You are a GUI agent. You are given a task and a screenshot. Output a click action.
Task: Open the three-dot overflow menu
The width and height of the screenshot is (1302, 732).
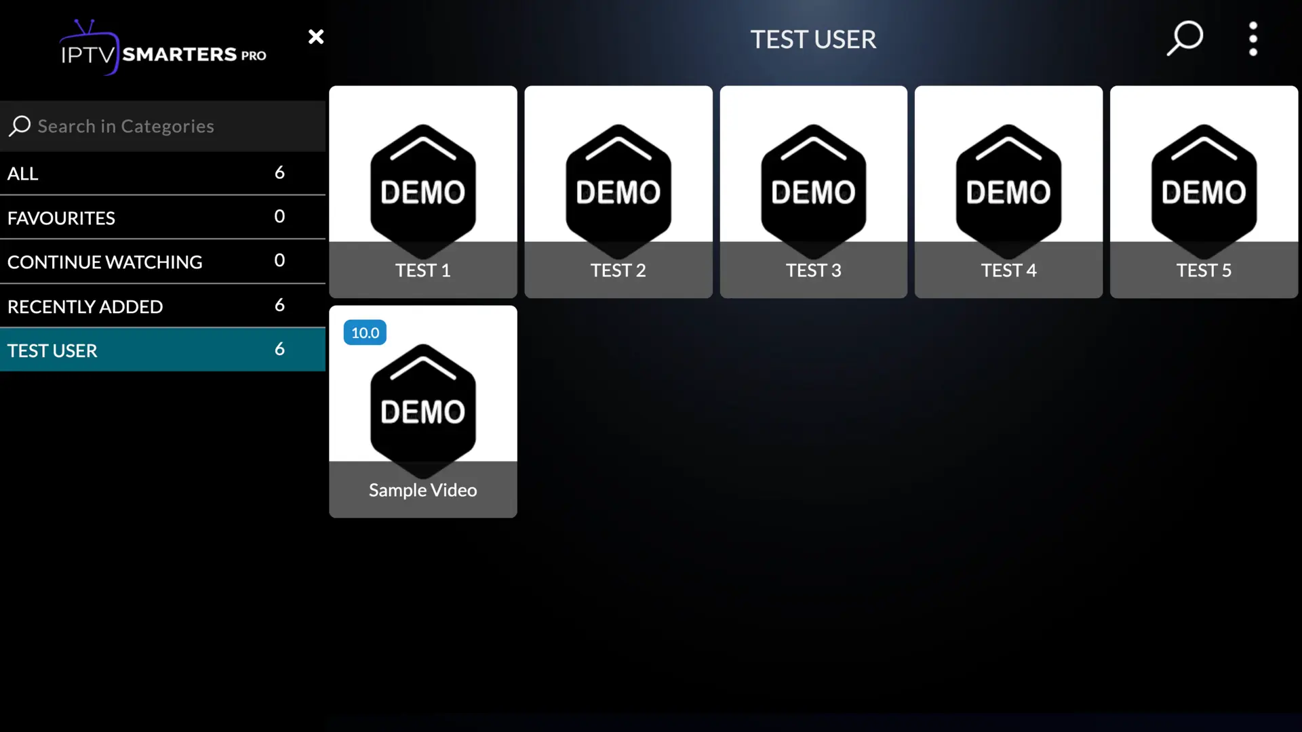(1252, 39)
